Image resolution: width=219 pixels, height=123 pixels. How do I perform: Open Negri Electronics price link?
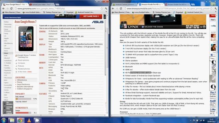pos(24,84)
